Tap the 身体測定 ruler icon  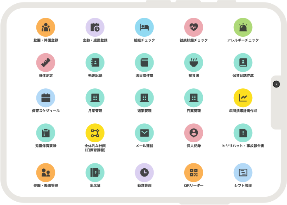click(46, 63)
